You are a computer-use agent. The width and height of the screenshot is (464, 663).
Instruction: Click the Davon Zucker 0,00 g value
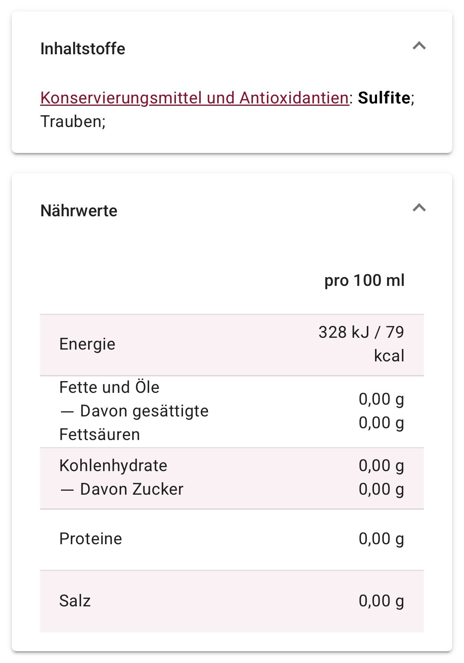click(x=381, y=489)
